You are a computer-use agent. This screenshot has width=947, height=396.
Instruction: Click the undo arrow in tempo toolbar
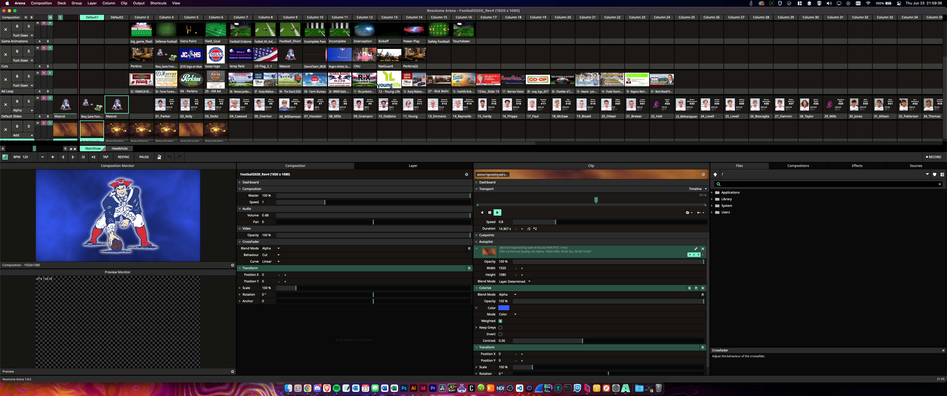point(170,157)
